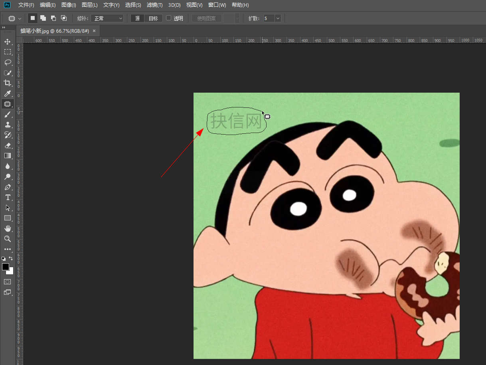Enable the 透明 checkbox
Screen dimensions: 486x365
(168, 18)
